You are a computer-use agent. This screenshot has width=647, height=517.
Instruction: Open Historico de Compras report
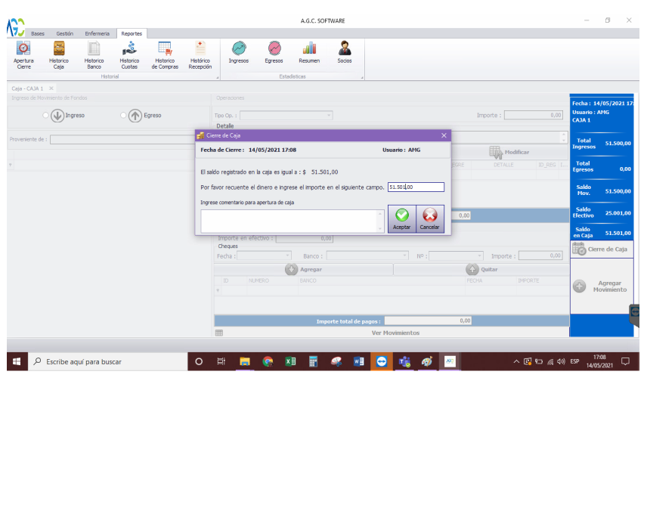[165, 55]
